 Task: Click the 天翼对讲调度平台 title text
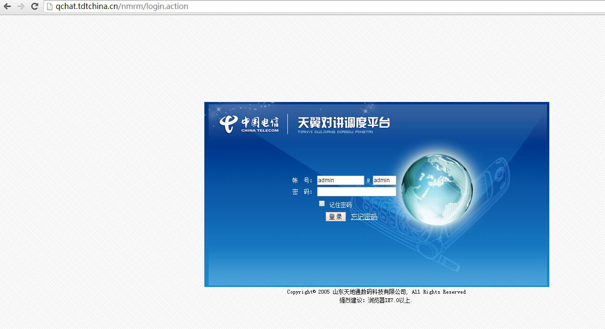tap(344, 123)
